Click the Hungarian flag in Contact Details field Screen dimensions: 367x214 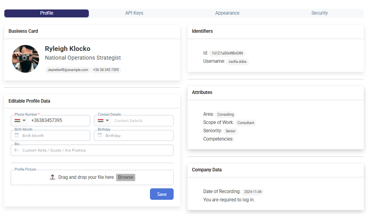[x=101, y=120]
